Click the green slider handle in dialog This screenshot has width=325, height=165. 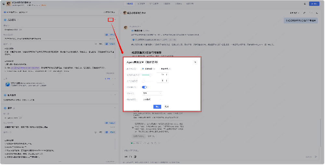click(x=151, y=75)
